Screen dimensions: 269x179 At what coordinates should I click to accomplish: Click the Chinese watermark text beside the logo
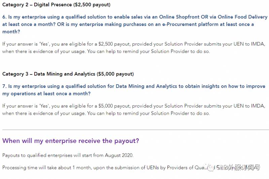tap(239, 168)
